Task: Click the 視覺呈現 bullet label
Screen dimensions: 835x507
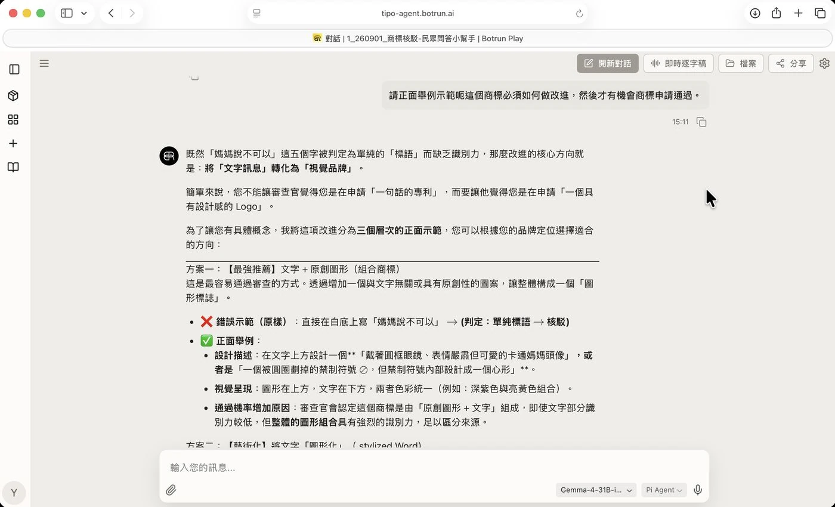Action: tap(233, 389)
